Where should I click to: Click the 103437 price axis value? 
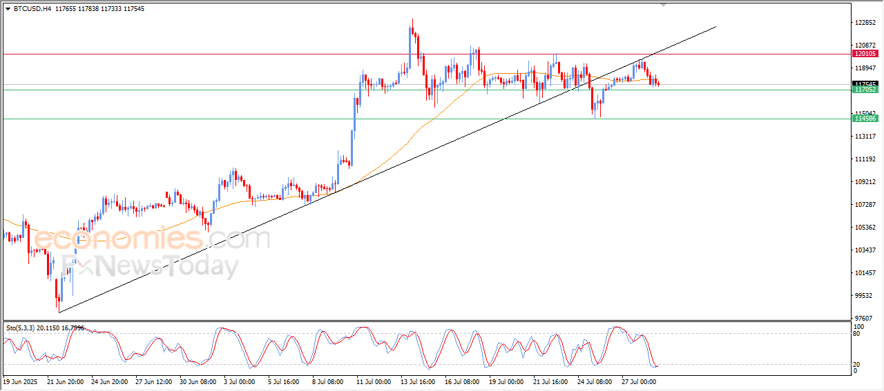pos(865,250)
